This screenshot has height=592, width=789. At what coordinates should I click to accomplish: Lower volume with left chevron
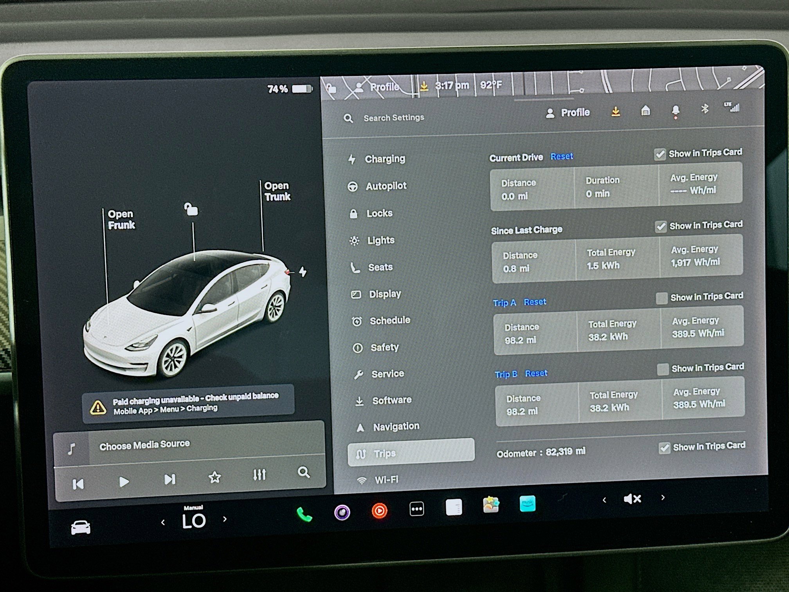pos(604,500)
